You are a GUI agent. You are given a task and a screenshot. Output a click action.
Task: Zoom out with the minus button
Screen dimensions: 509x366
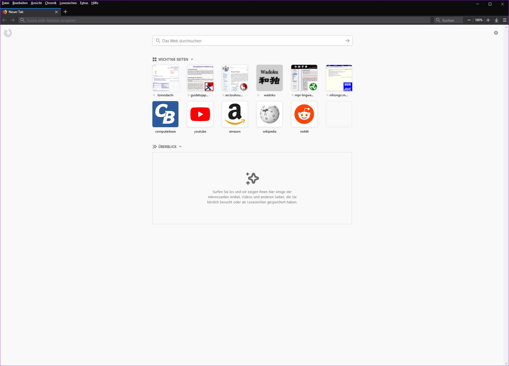click(x=469, y=20)
